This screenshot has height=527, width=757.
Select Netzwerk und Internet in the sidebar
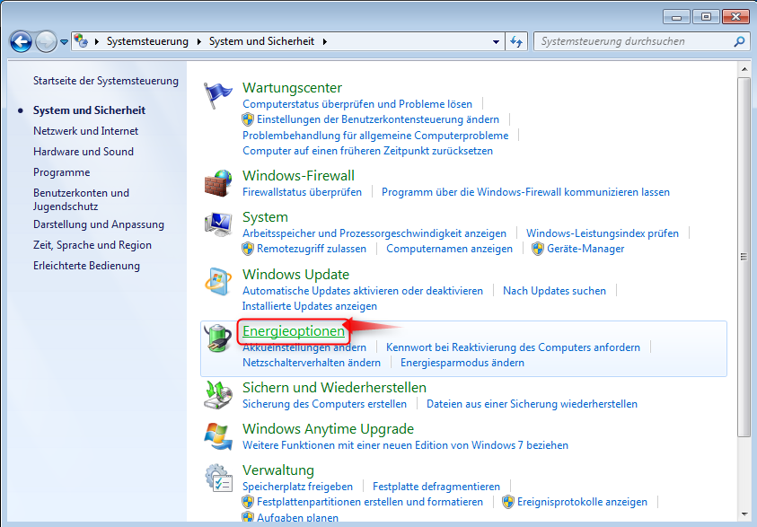[x=85, y=130]
